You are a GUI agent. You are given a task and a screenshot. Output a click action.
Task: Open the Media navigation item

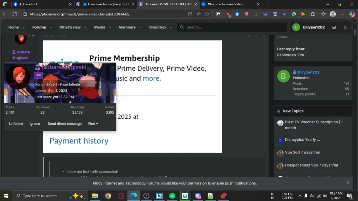click(100, 27)
